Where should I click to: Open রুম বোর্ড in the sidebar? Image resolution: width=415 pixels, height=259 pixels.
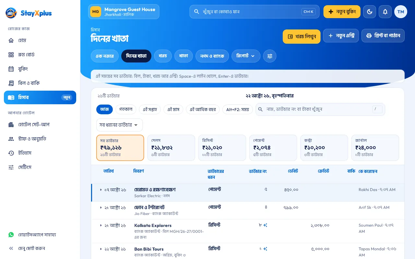[40, 55]
